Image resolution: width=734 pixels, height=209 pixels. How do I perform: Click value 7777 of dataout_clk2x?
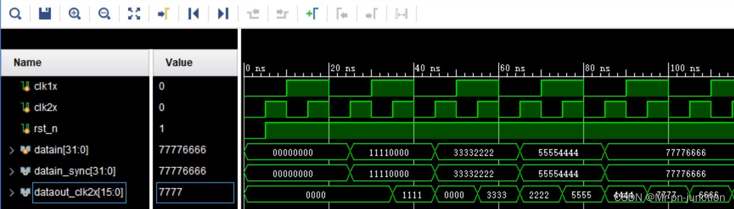coord(195,193)
